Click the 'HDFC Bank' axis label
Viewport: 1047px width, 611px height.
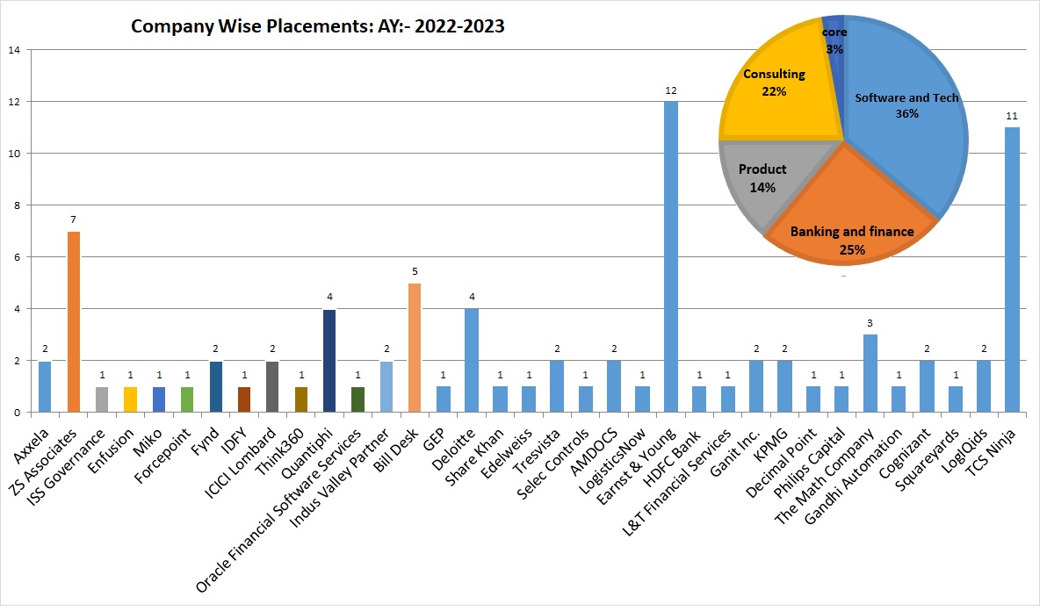click(673, 456)
